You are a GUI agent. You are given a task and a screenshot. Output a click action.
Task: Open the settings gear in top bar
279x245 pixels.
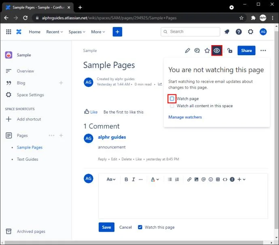point(251,32)
